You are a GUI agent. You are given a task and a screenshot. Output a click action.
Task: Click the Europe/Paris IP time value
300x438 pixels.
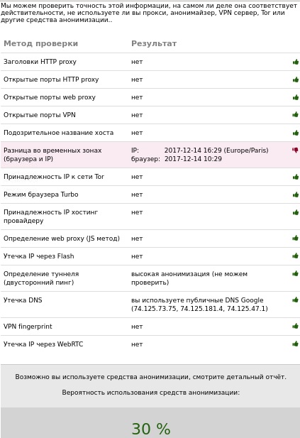(x=216, y=150)
